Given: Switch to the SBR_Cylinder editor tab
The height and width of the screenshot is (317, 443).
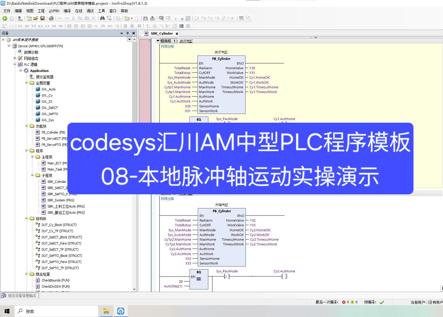Looking at the screenshot, I should tap(161, 33).
